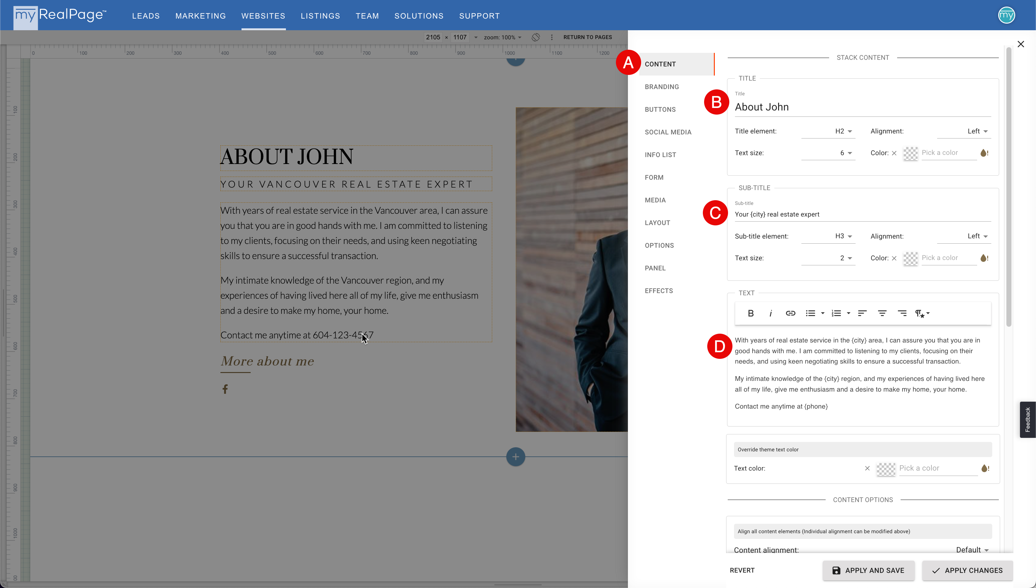This screenshot has width=1036, height=588.
Task: Click the title color swatch
Action: pyautogui.click(x=910, y=153)
